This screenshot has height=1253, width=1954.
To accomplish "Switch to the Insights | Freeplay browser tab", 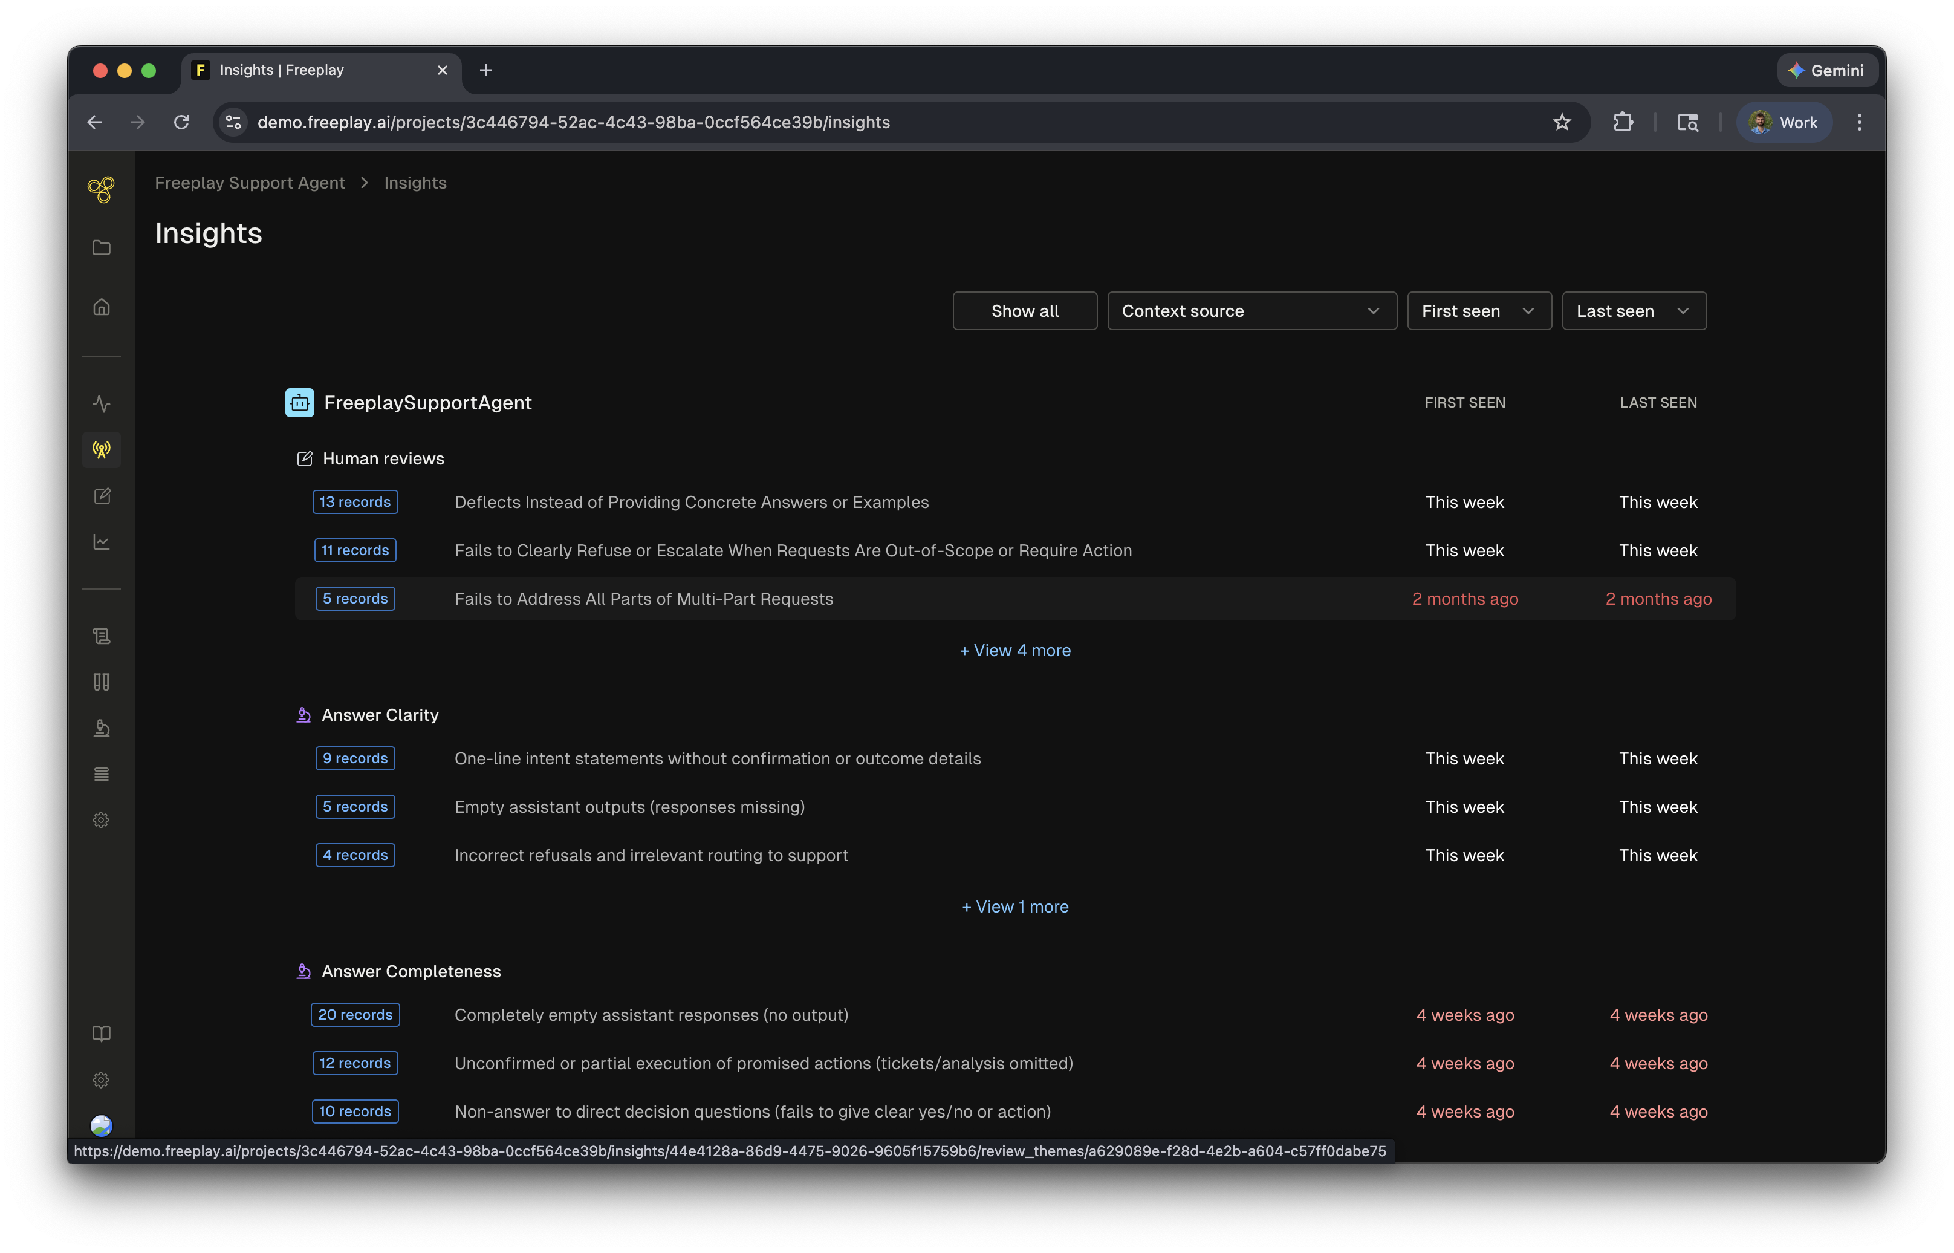I will click(282, 70).
